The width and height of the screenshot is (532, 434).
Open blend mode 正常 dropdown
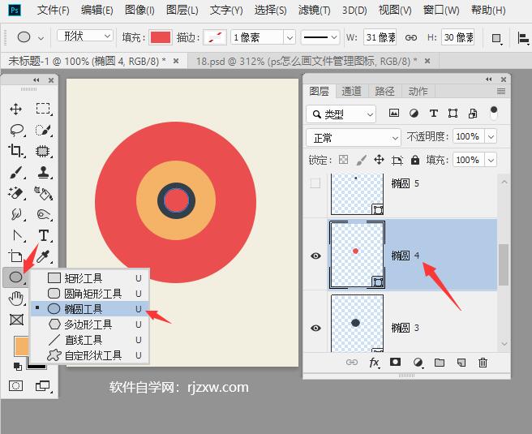(354, 138)
